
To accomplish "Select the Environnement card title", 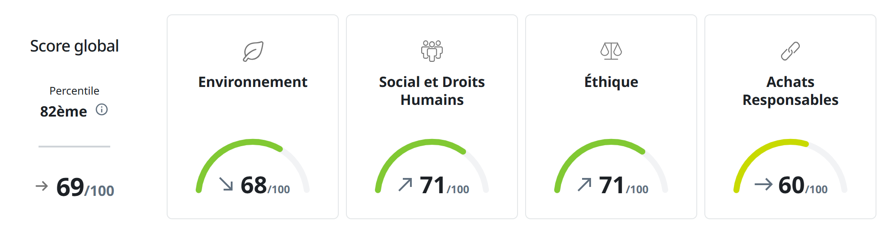I will [253, 82].
